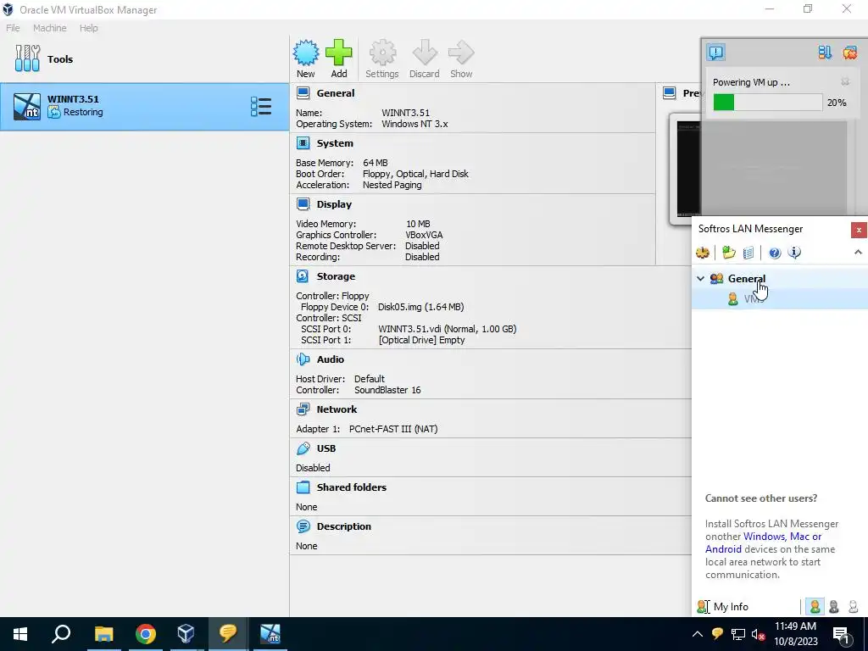Collapse the Softros Messenger toolbar chevron
This screenshot has width=868, height=651.
click(x=858, y=253)
